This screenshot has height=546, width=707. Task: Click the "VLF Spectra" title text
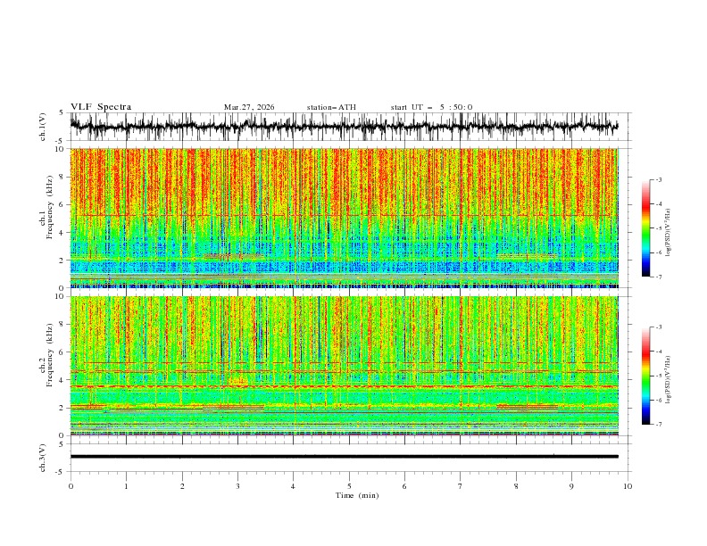pyautogui.click(x=101, y=107)
